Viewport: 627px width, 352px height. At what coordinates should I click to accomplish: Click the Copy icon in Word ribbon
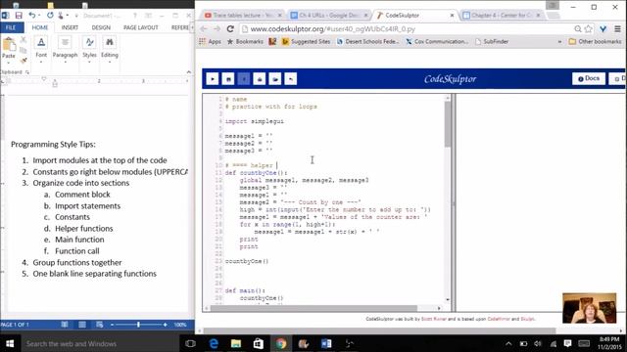point(24,50)
